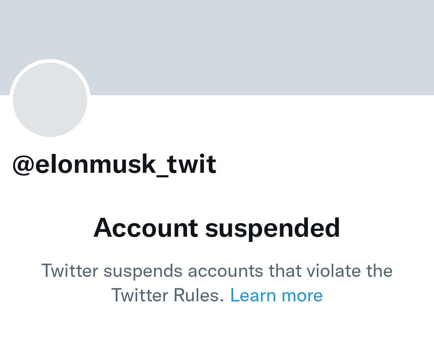Select the word 'suspended' in the heading
434x342 pixels.
(272, 228)
